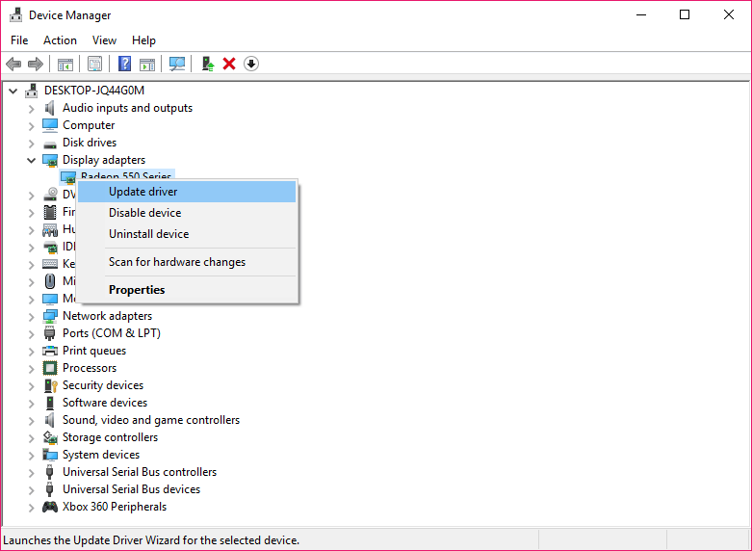Collapse the DESKTOP-JQ44G0M root node

(13, 91)
